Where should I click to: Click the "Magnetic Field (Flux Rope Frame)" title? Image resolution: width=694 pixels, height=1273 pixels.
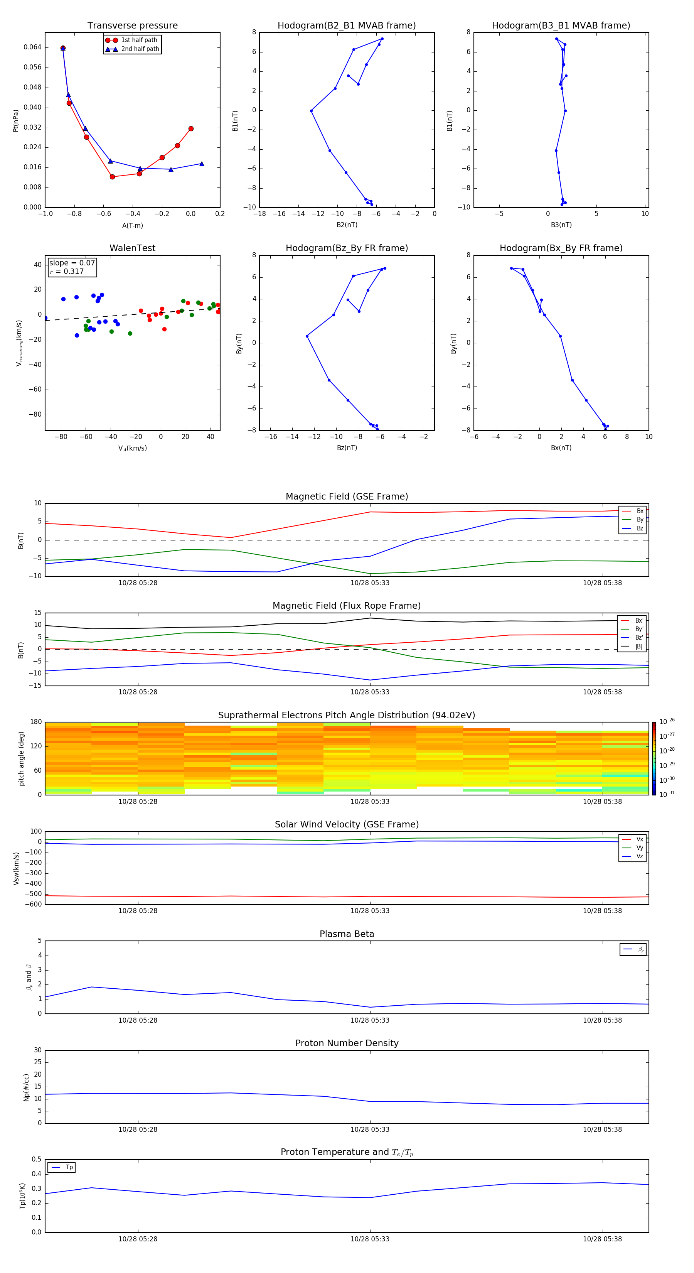[347, 606]
